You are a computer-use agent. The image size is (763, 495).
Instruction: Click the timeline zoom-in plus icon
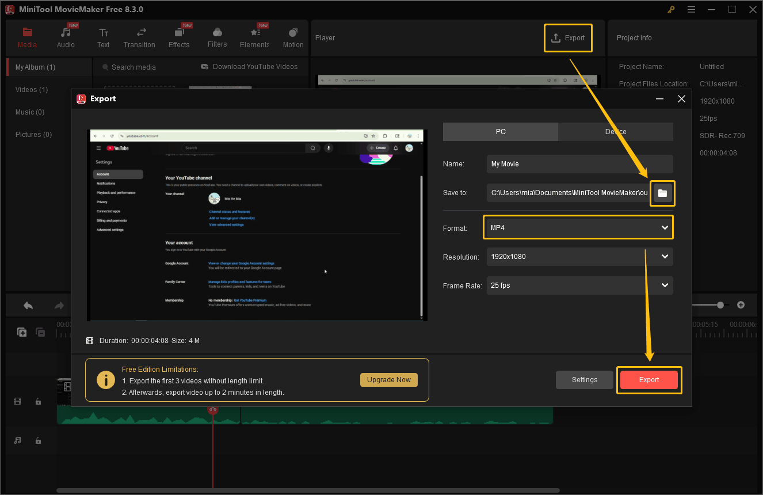coord(741,305)
